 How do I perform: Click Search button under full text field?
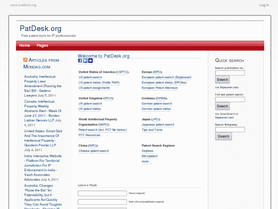coord(222,106)
